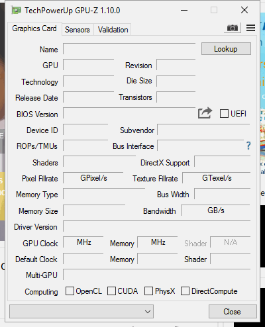
Task: Click the Close button
Action: tap(233, 312)
